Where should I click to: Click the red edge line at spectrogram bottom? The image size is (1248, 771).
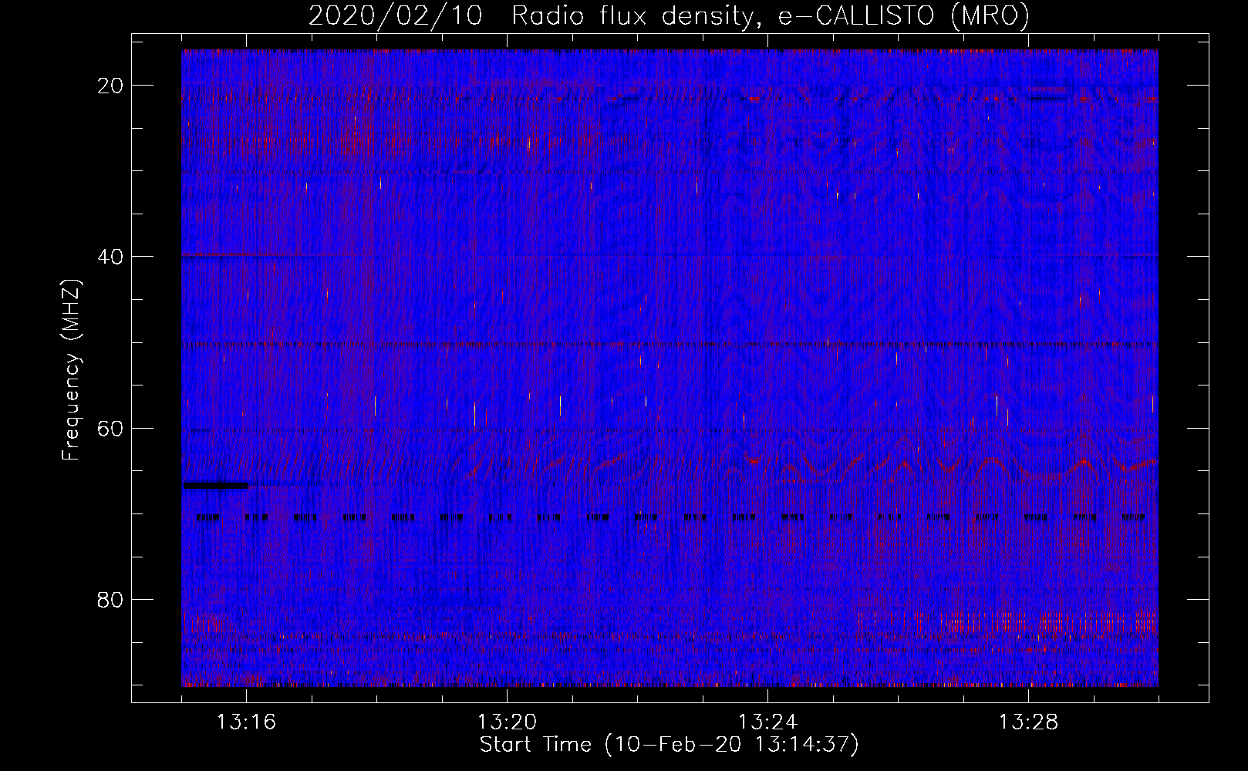668,685
